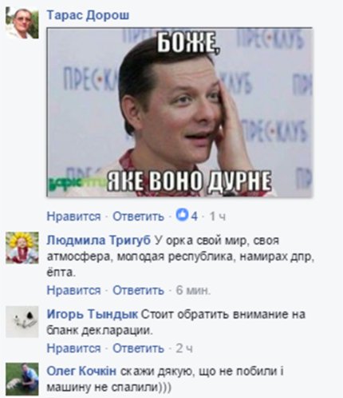The width and height of the screenshot is (343, 398).
Task: Open Игорь Тындык profile name link
Action: click(x=93, y=314)
